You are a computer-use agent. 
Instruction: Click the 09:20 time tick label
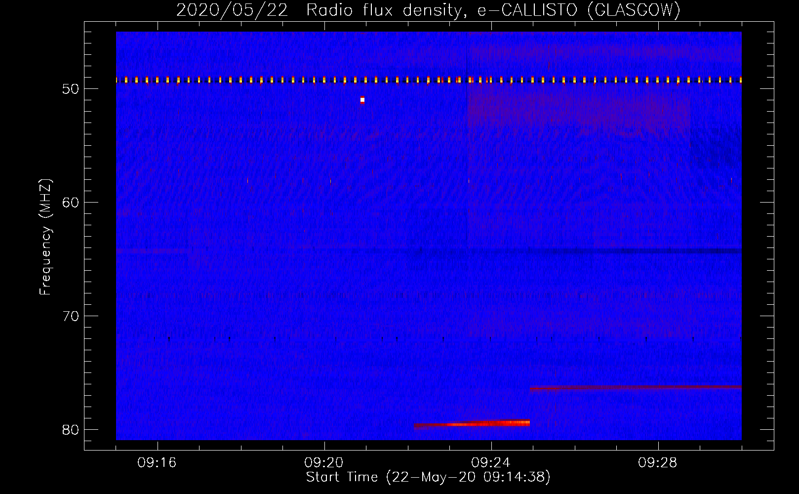[324, 463]
